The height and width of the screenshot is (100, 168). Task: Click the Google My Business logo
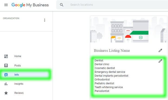pyautogui.click(x=30, y=5)
